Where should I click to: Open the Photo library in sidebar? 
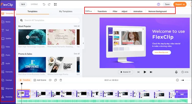click(6, 55)
